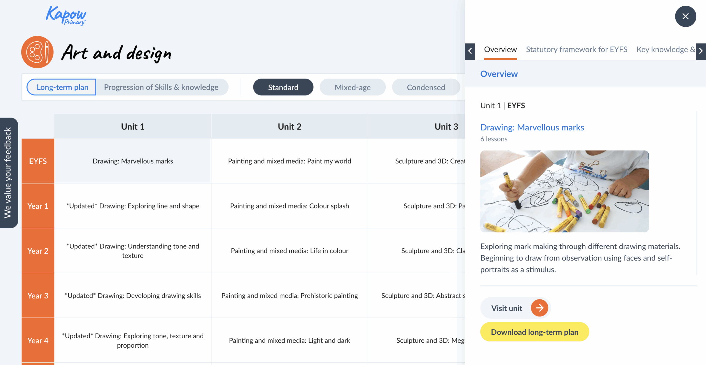
Task: Open the Year 1 Sculpture and 3D cell
Action: 416,206
